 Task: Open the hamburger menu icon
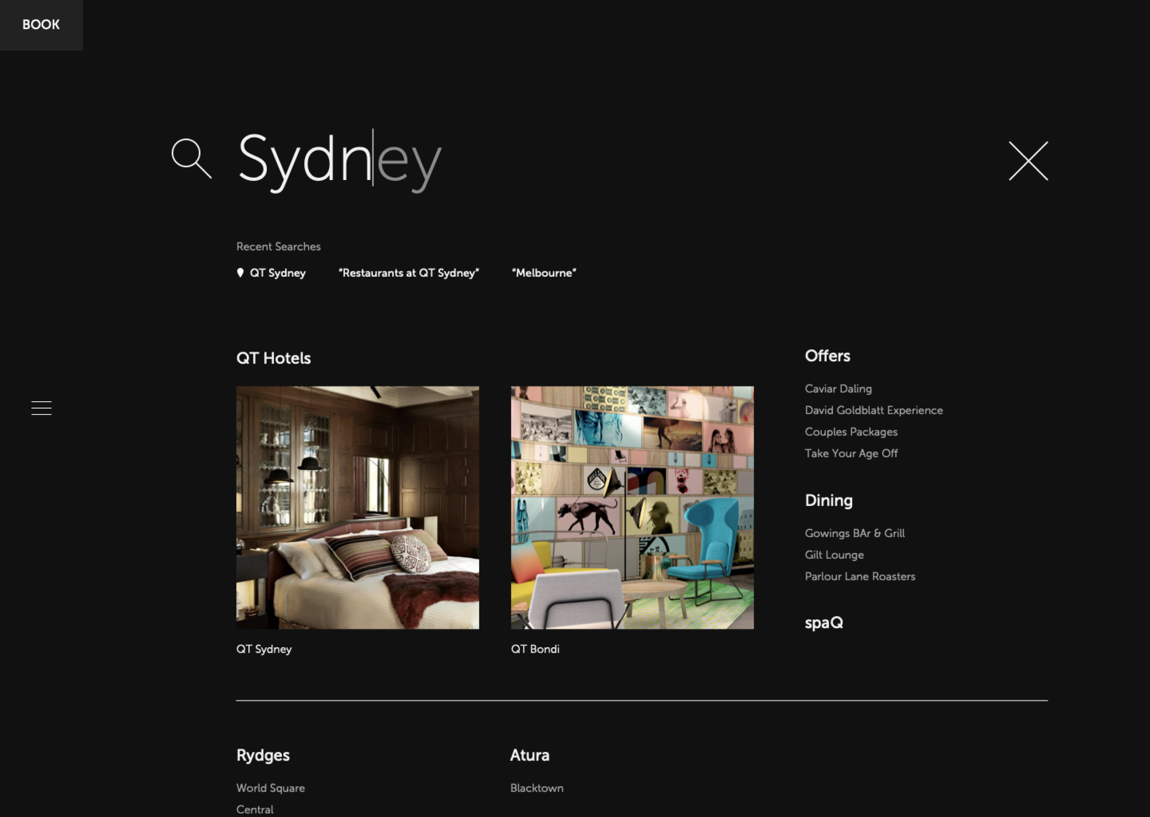click(41, 408)
